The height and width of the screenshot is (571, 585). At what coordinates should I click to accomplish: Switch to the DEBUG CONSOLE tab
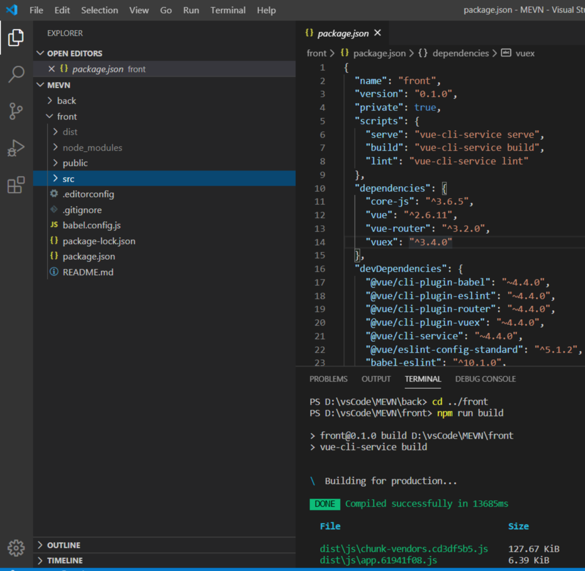tap(485, 379)
